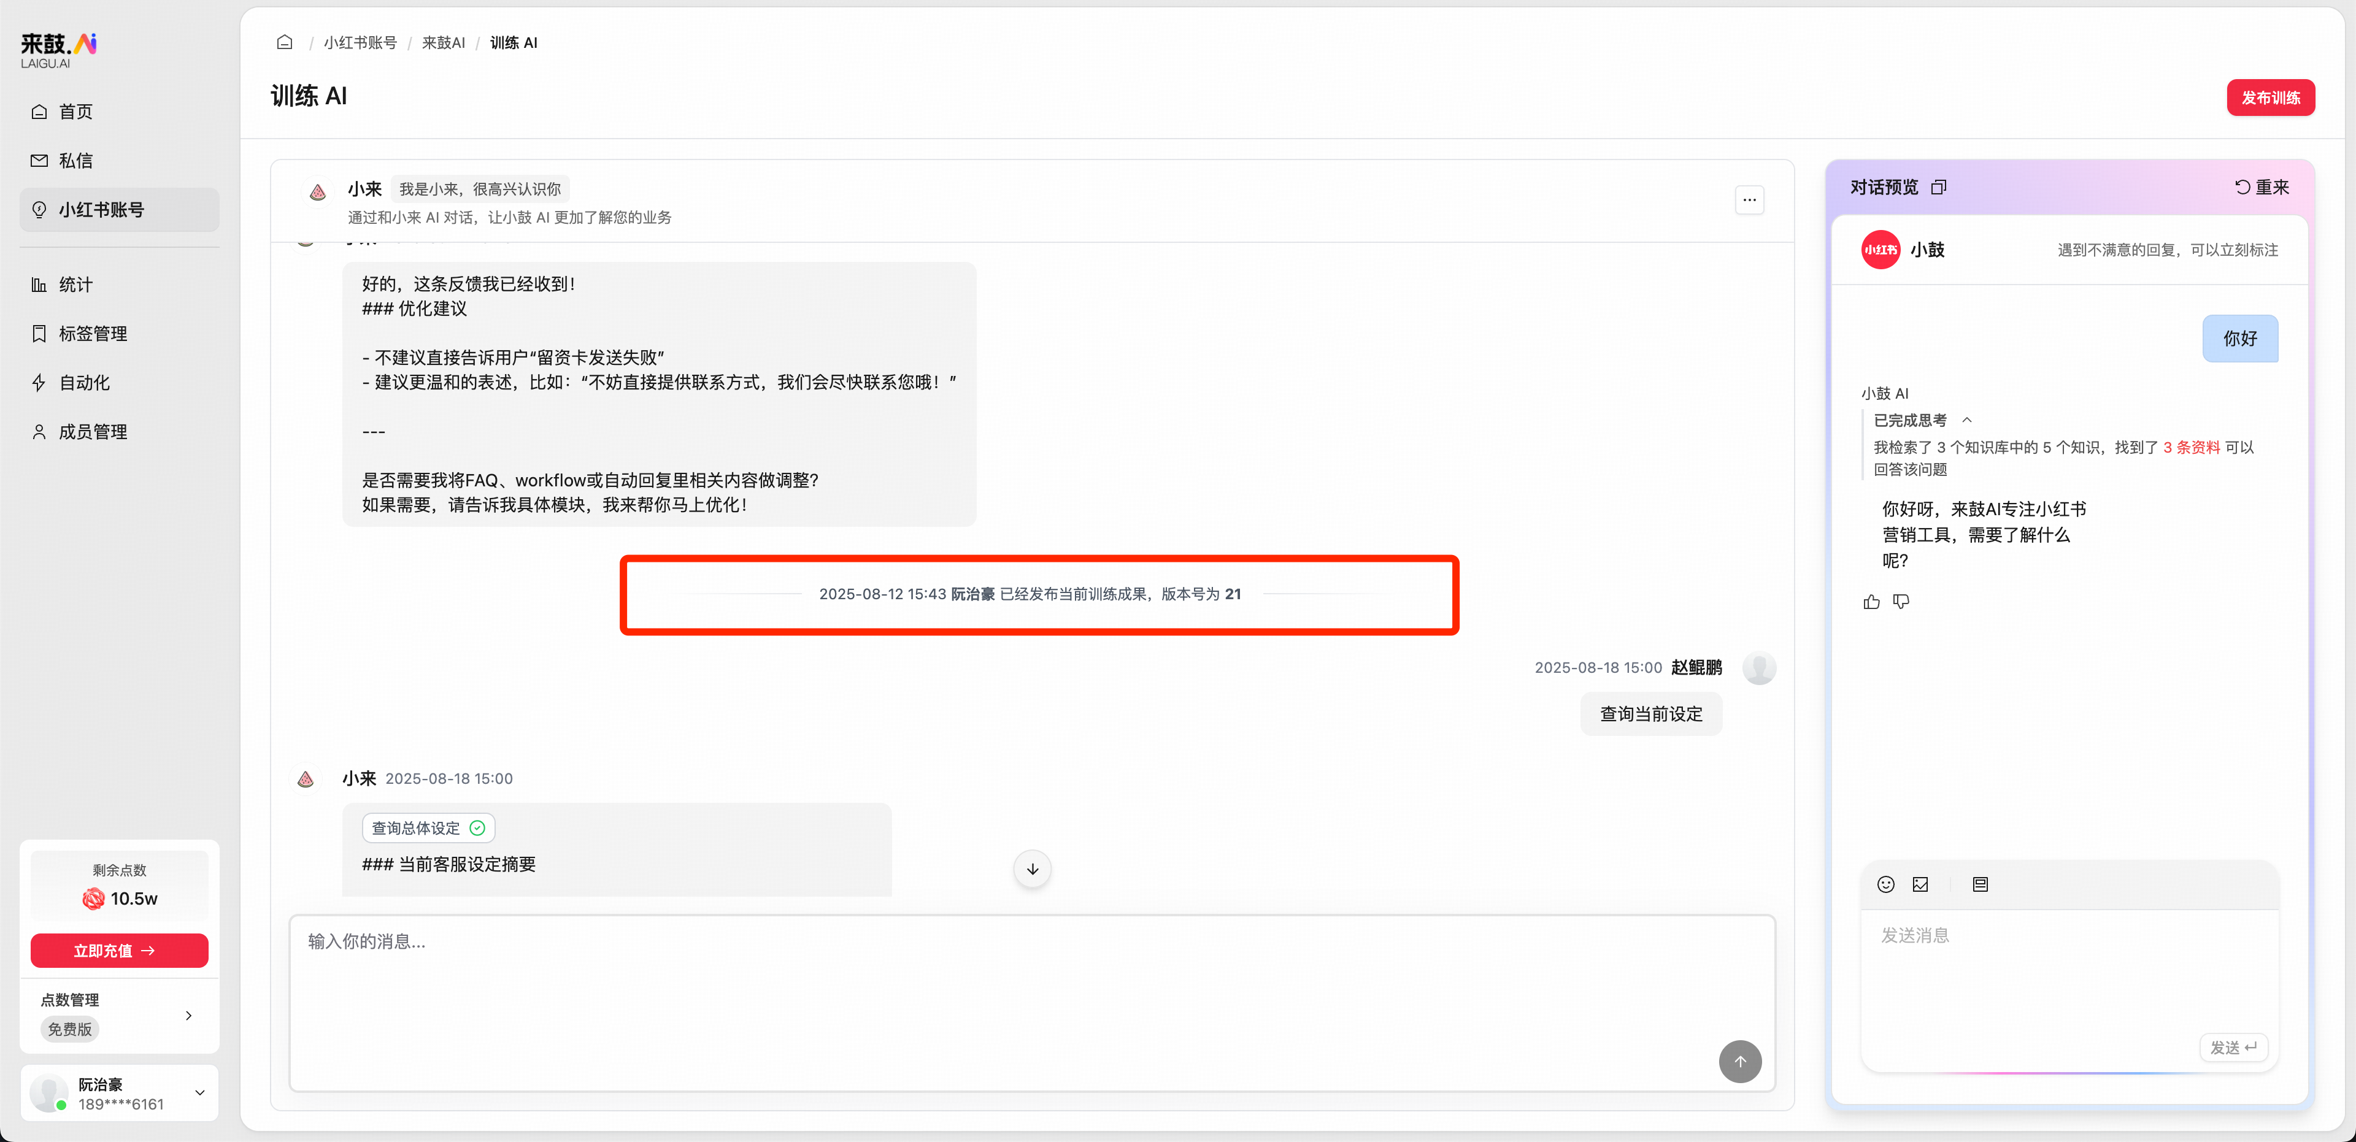
Task: Open the 首页 home icon in sidebar
Action: (39, 112)
